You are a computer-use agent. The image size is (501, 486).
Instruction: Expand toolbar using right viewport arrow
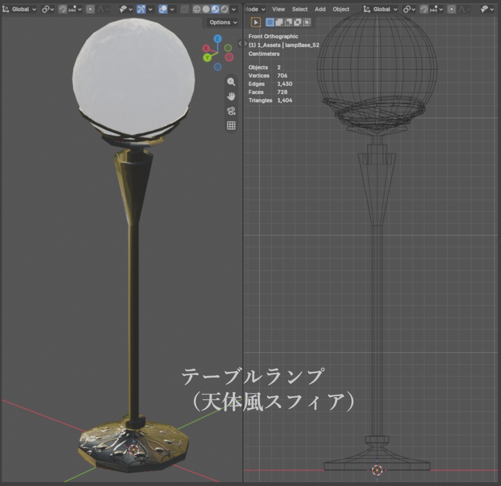pyautogui.click(x=245, y=43)
